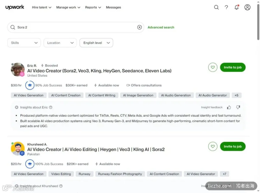
Task: Open the user account avatar icon
Action: pyautogui.click(x=247, y=7)
